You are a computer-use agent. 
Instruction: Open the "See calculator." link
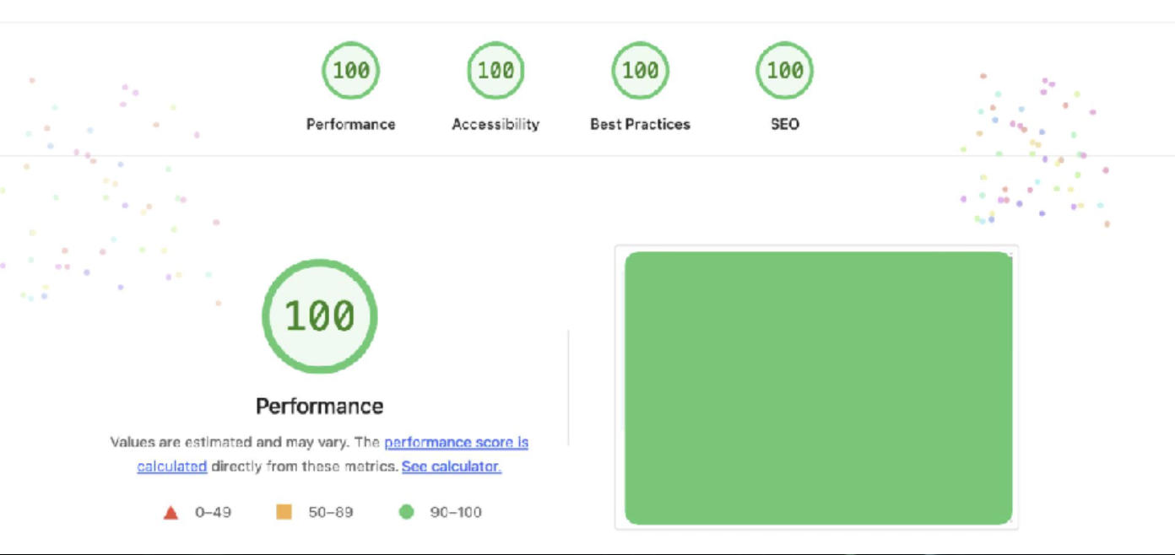[452, 466]
